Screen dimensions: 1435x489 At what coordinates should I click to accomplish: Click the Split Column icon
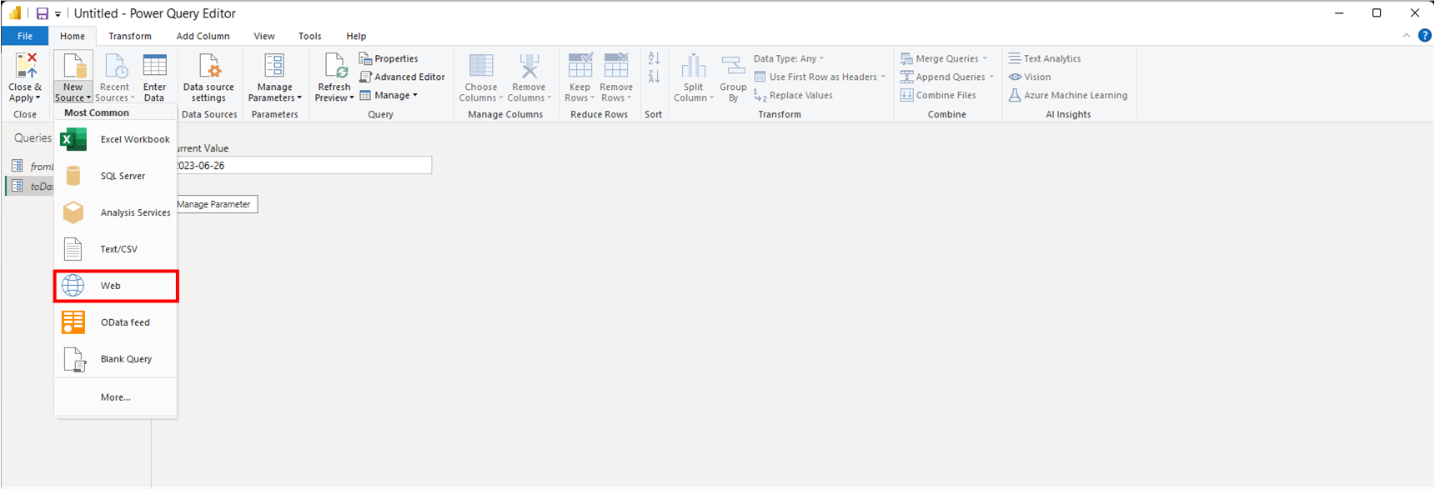[694, 67]
